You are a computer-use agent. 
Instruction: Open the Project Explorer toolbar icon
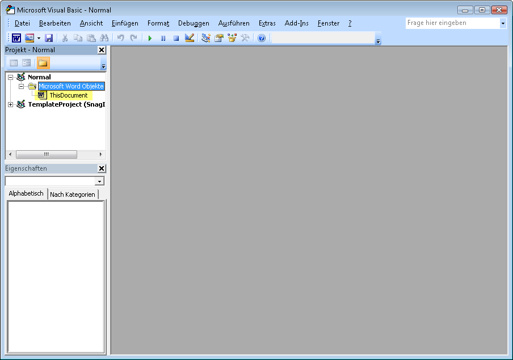206,38
